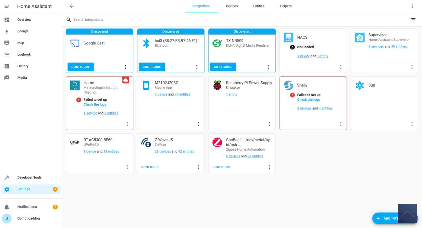
Task: Open Check the logs link for Shelly
Action: 308,100
